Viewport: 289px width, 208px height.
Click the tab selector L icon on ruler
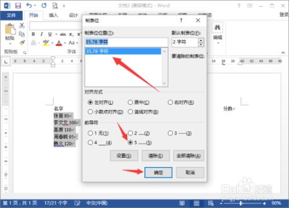point(6,62)
